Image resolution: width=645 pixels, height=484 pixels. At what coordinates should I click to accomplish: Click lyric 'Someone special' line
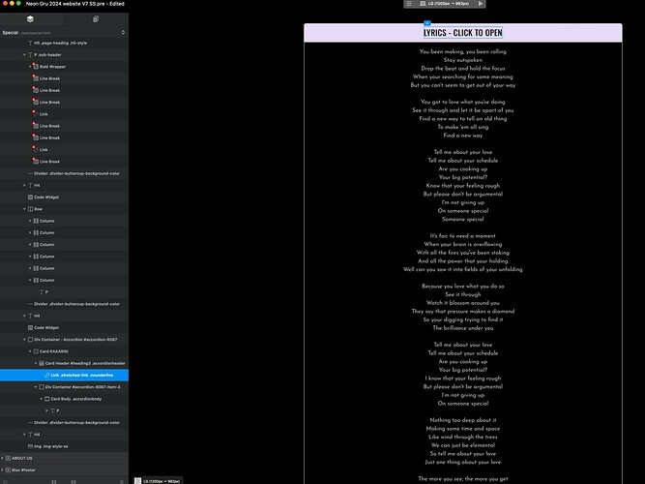[463, 219]
